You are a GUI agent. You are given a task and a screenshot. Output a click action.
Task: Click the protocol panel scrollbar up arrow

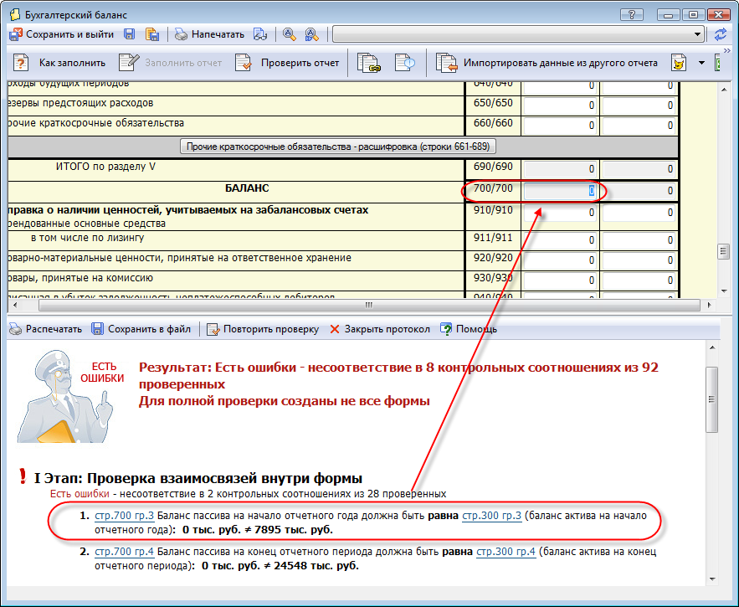click(x=712, y=347)
